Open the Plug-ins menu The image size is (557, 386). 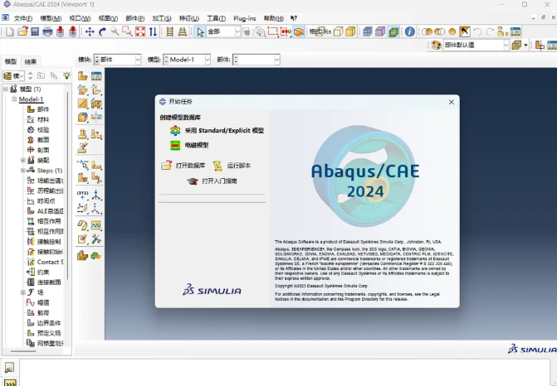[x=244, y=17]
